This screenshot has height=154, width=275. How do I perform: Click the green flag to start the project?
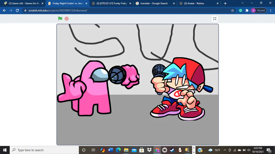pyautogui.click(x=60, y=19)
